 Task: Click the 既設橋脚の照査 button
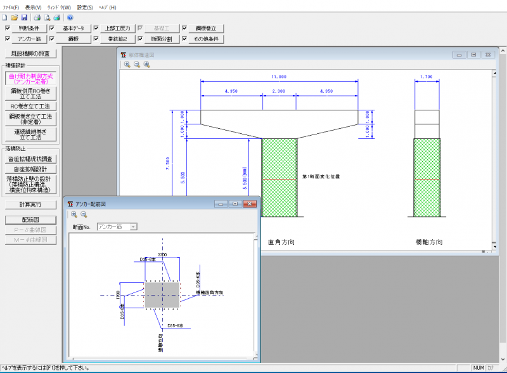point(30,53)
